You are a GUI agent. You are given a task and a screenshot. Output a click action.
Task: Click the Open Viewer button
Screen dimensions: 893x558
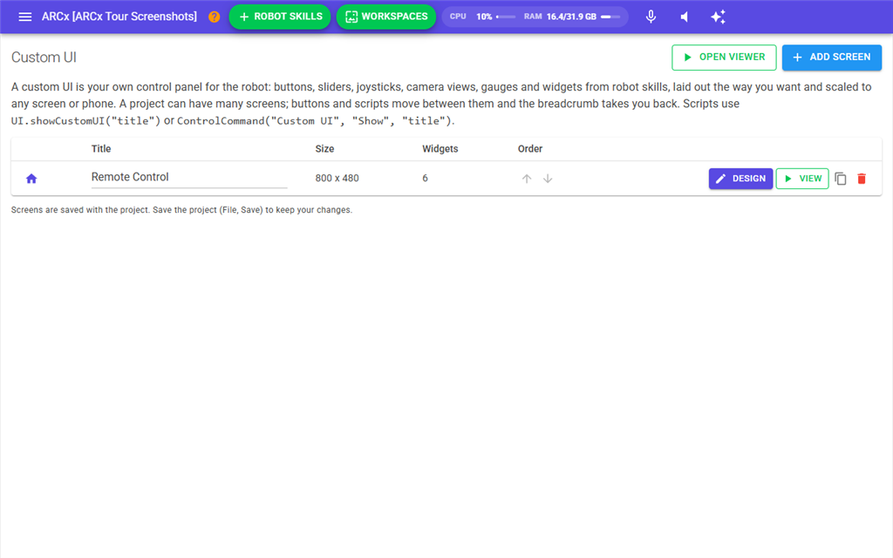(724, 58)
